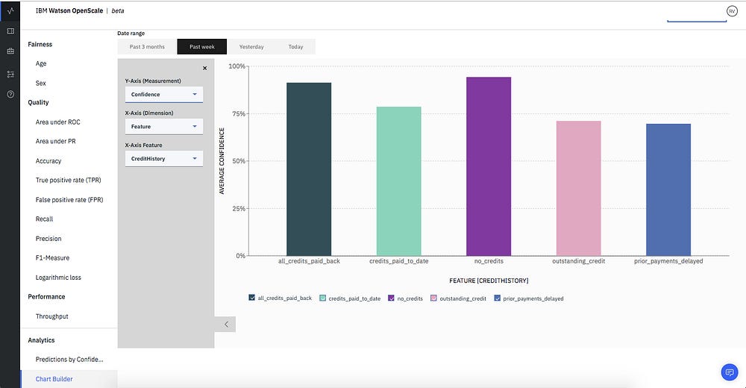Open the help question mark icon
The height and width of the screenshot is (388, 746).
[x=10, y=94]
